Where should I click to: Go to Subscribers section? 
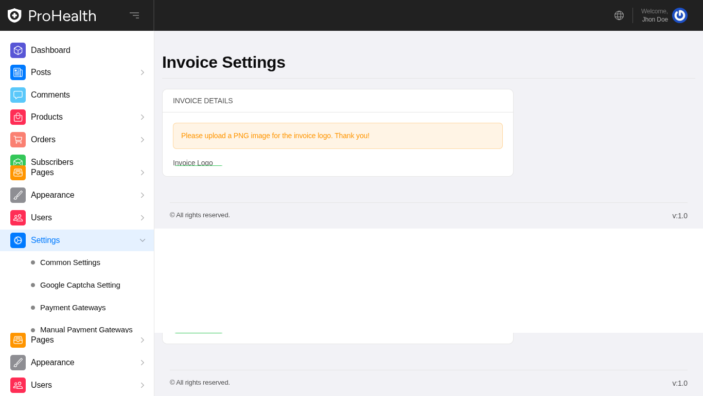click(52, 162)
